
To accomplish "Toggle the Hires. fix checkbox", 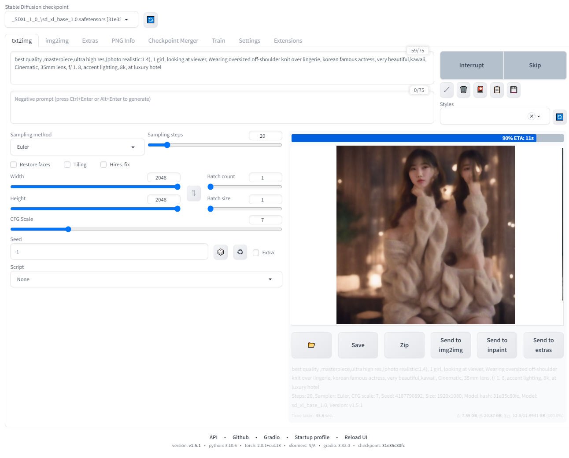I will pos(103,165).
